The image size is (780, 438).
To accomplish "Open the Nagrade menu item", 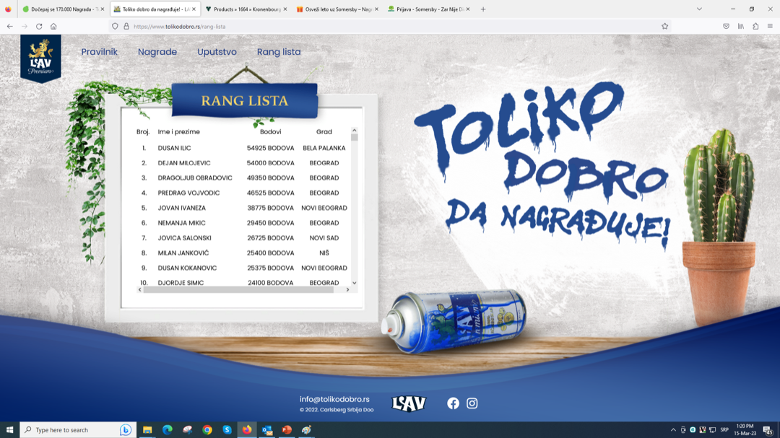I will pyautogui.click(x=157, y=52).
